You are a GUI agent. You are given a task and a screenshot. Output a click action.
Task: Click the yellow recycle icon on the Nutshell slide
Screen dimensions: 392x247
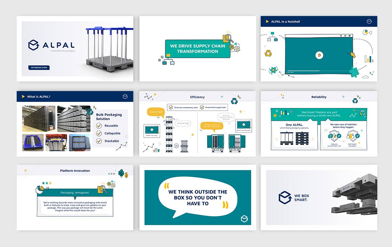click(269, 53)
